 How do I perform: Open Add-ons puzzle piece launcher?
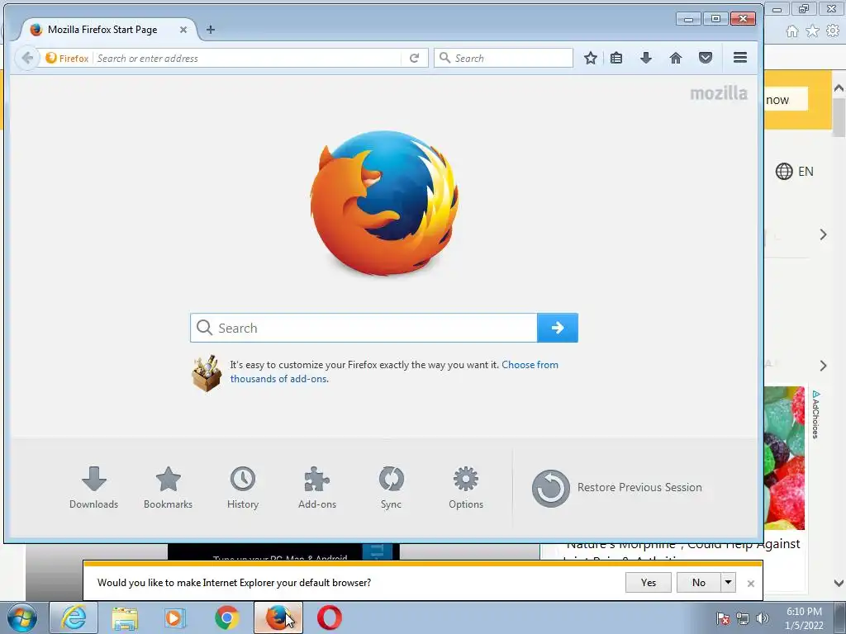[x=317, y=487]
